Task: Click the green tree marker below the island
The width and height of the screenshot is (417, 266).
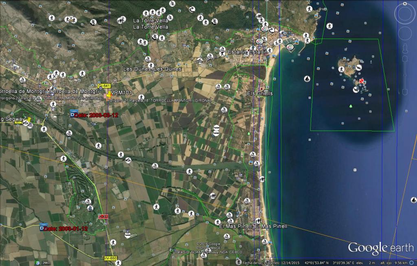Action: (x=351, y=106)
